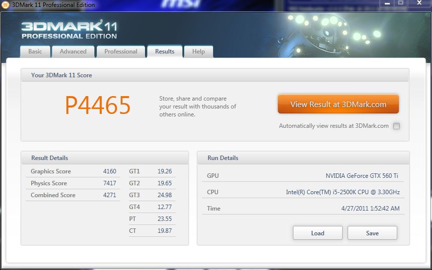Minimize the 3DMark 11 window
Viewport: 432px width, 270px height.
point(388,3)
